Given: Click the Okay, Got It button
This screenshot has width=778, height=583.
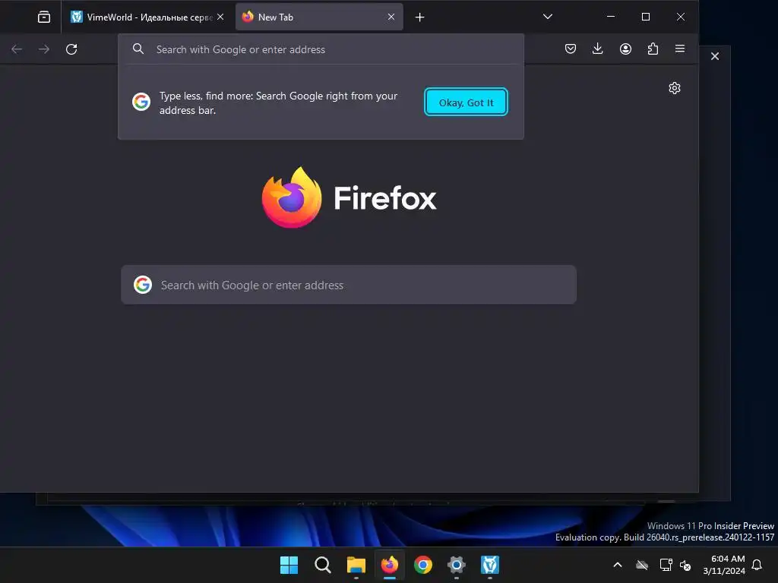Looking at the screenshot, I should (x=466, y=102).
